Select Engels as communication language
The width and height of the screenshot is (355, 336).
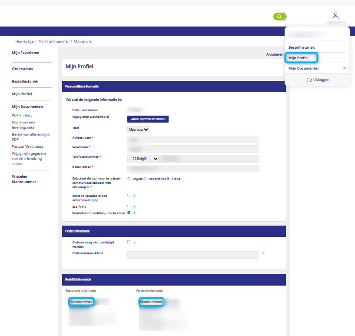129,179
